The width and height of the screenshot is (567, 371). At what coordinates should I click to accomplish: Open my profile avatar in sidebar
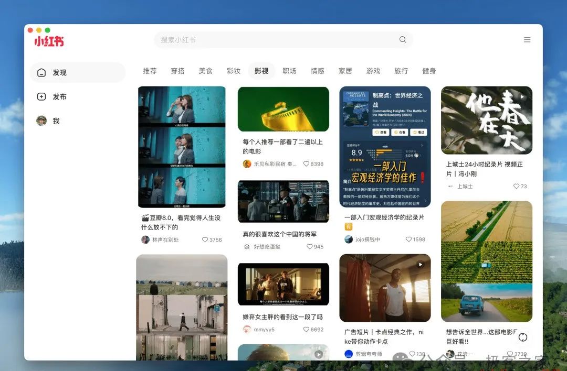click(41, 121)
